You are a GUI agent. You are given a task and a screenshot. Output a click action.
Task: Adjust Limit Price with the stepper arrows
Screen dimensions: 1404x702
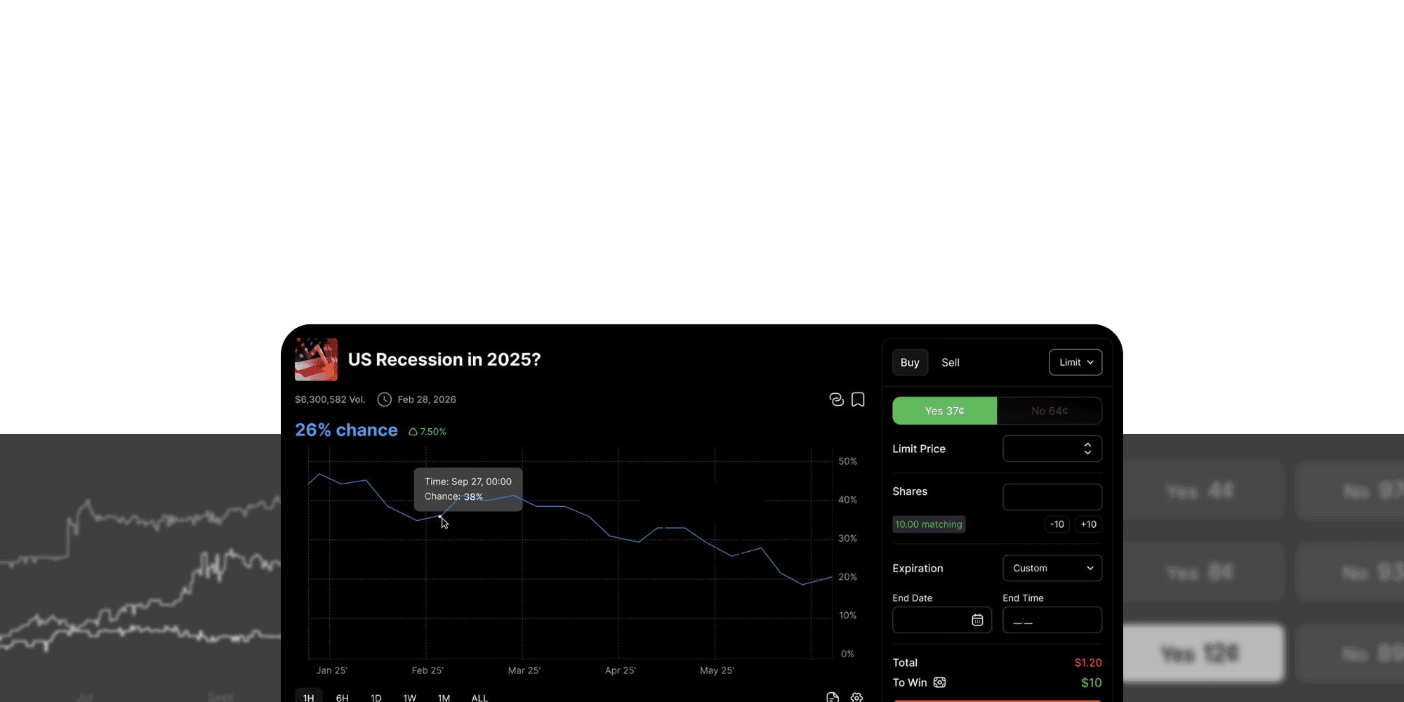point(1087,449)
